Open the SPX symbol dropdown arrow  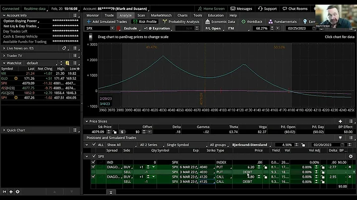point(112,28)
